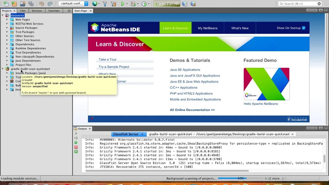Open the Debug Project dropdown arrow
Screen dimensions: 329x185
(138, 4)
